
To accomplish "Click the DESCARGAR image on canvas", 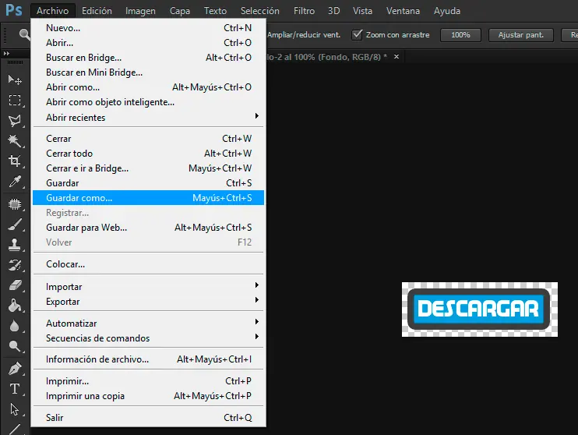I will point(480,309).
